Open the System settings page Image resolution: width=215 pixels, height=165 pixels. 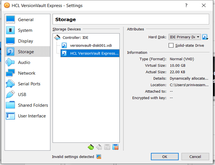tap(28, 30)
